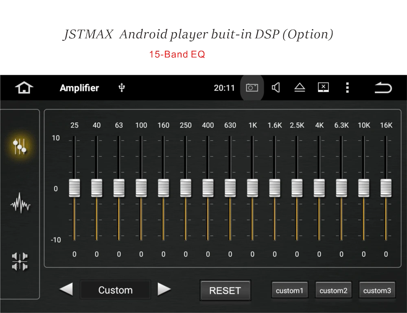Open the speaker balance fader panel icon
407x313 pixels.
[20, 261]
